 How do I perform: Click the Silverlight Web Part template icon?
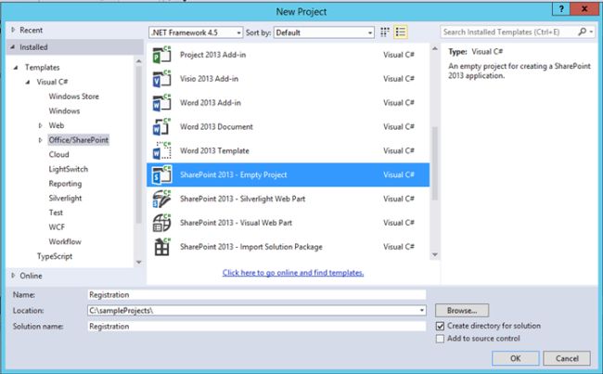pos(162,199)
